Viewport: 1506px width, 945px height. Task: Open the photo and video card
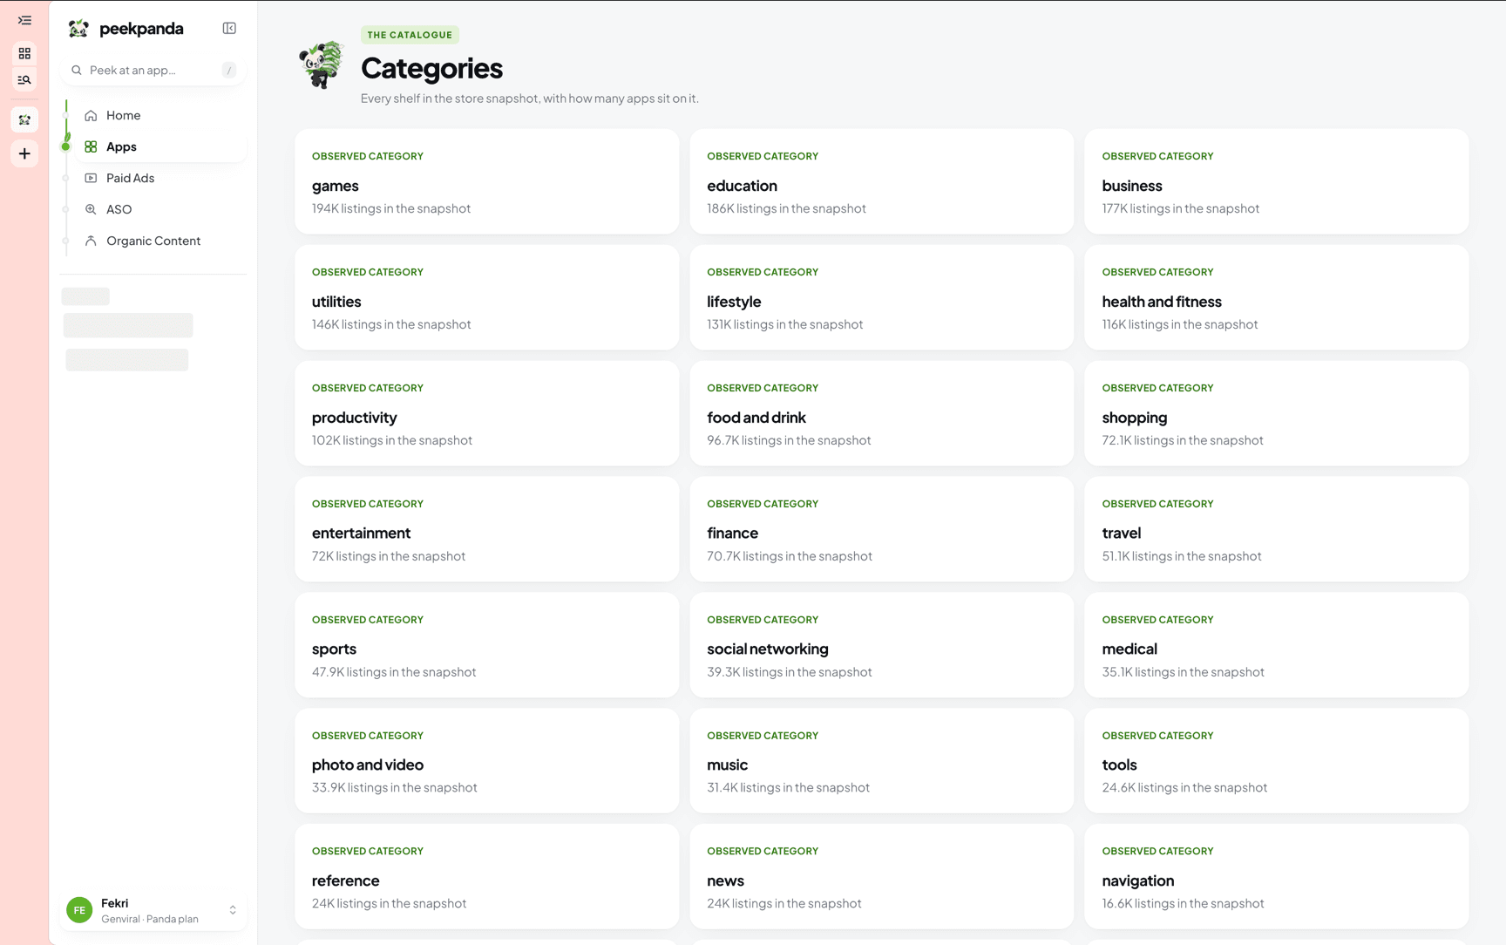(x=487, y=761)
